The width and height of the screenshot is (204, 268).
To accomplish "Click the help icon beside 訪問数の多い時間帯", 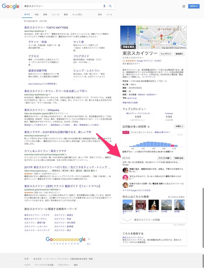I will point(149,127).
